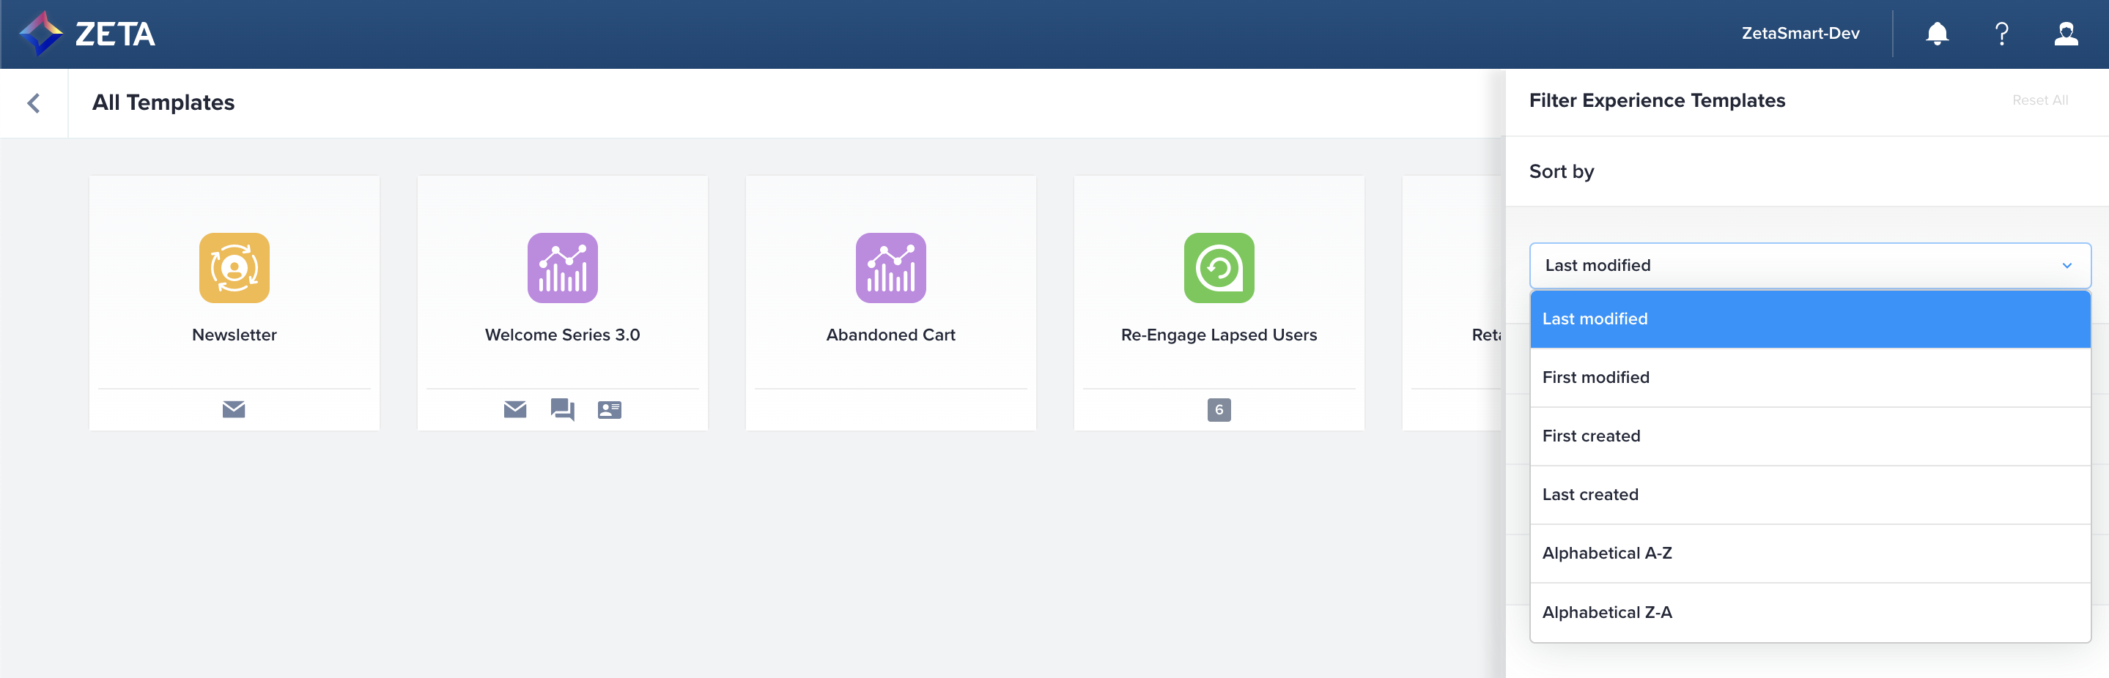Image resolution: width=2109 pixels, height=678 pixels.
Task: Open the Welcome Series 3.0 template icon
Action: click(563, 267)
